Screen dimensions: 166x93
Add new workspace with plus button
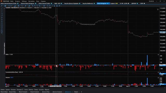pyautogui.click(x=81, y=92)
